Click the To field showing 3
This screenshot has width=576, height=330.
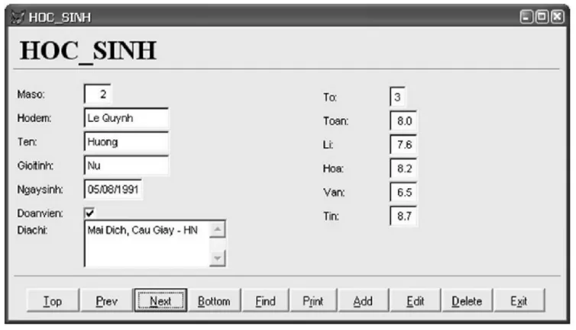[x=397, y=97]
